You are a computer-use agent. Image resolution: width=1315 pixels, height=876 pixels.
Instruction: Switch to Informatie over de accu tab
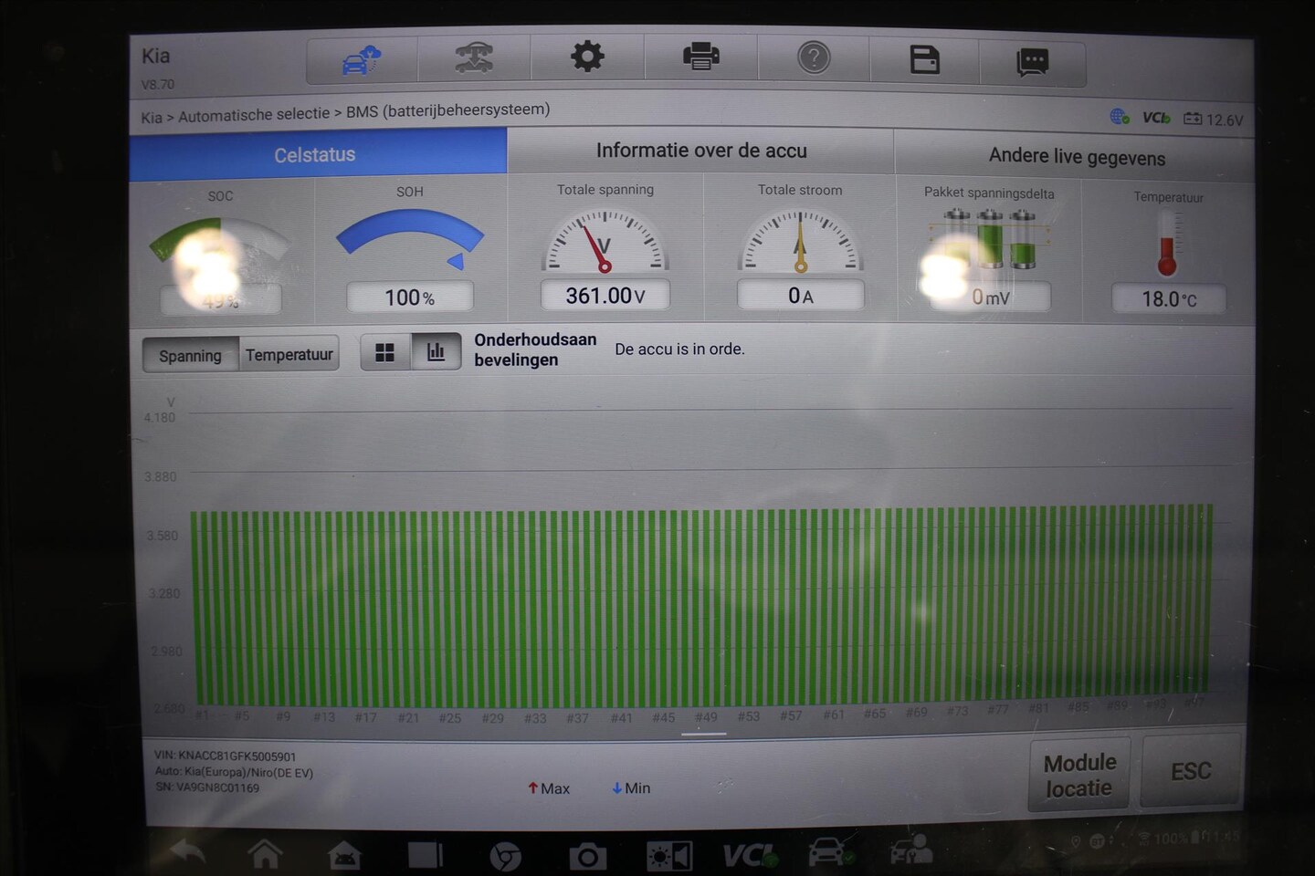[x=700, y=151]
